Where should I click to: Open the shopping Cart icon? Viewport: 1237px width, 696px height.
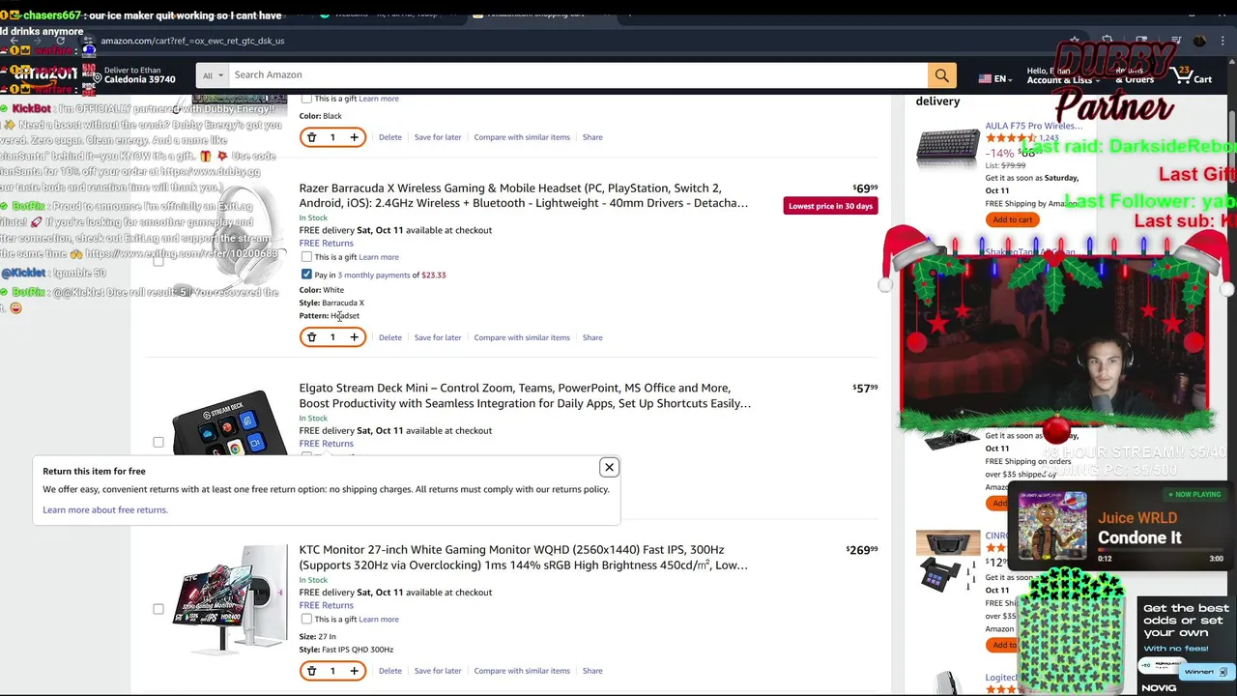click(1192, 74)
